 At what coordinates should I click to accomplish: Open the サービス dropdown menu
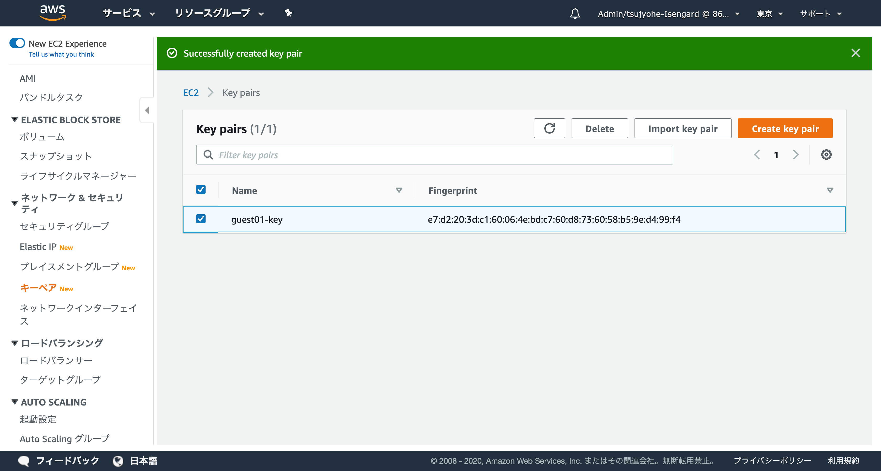point(128,13)
